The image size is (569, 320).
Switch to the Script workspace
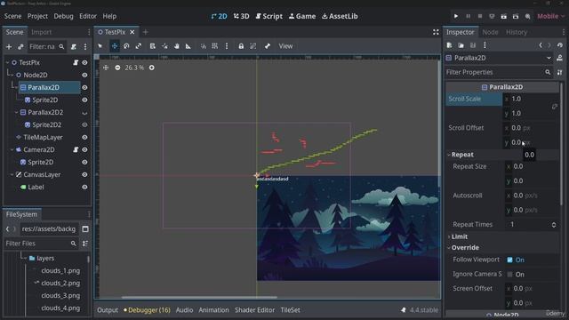[268, 16]
